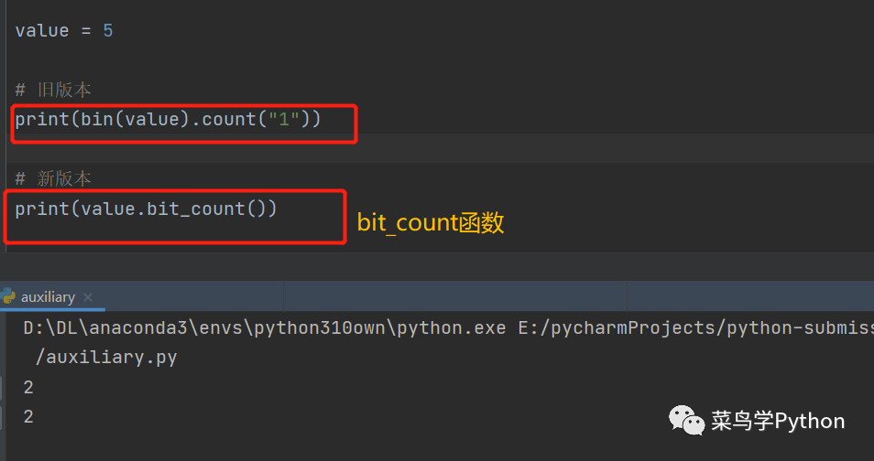Click the # 旧版本 comment
Image resolution: width=874 pixels, height=461 pixels.
pyautogui.click(x=53, y=90)
